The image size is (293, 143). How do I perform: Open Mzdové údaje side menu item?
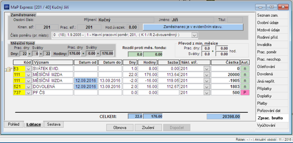pyautogui.click(x=272, y=30)
